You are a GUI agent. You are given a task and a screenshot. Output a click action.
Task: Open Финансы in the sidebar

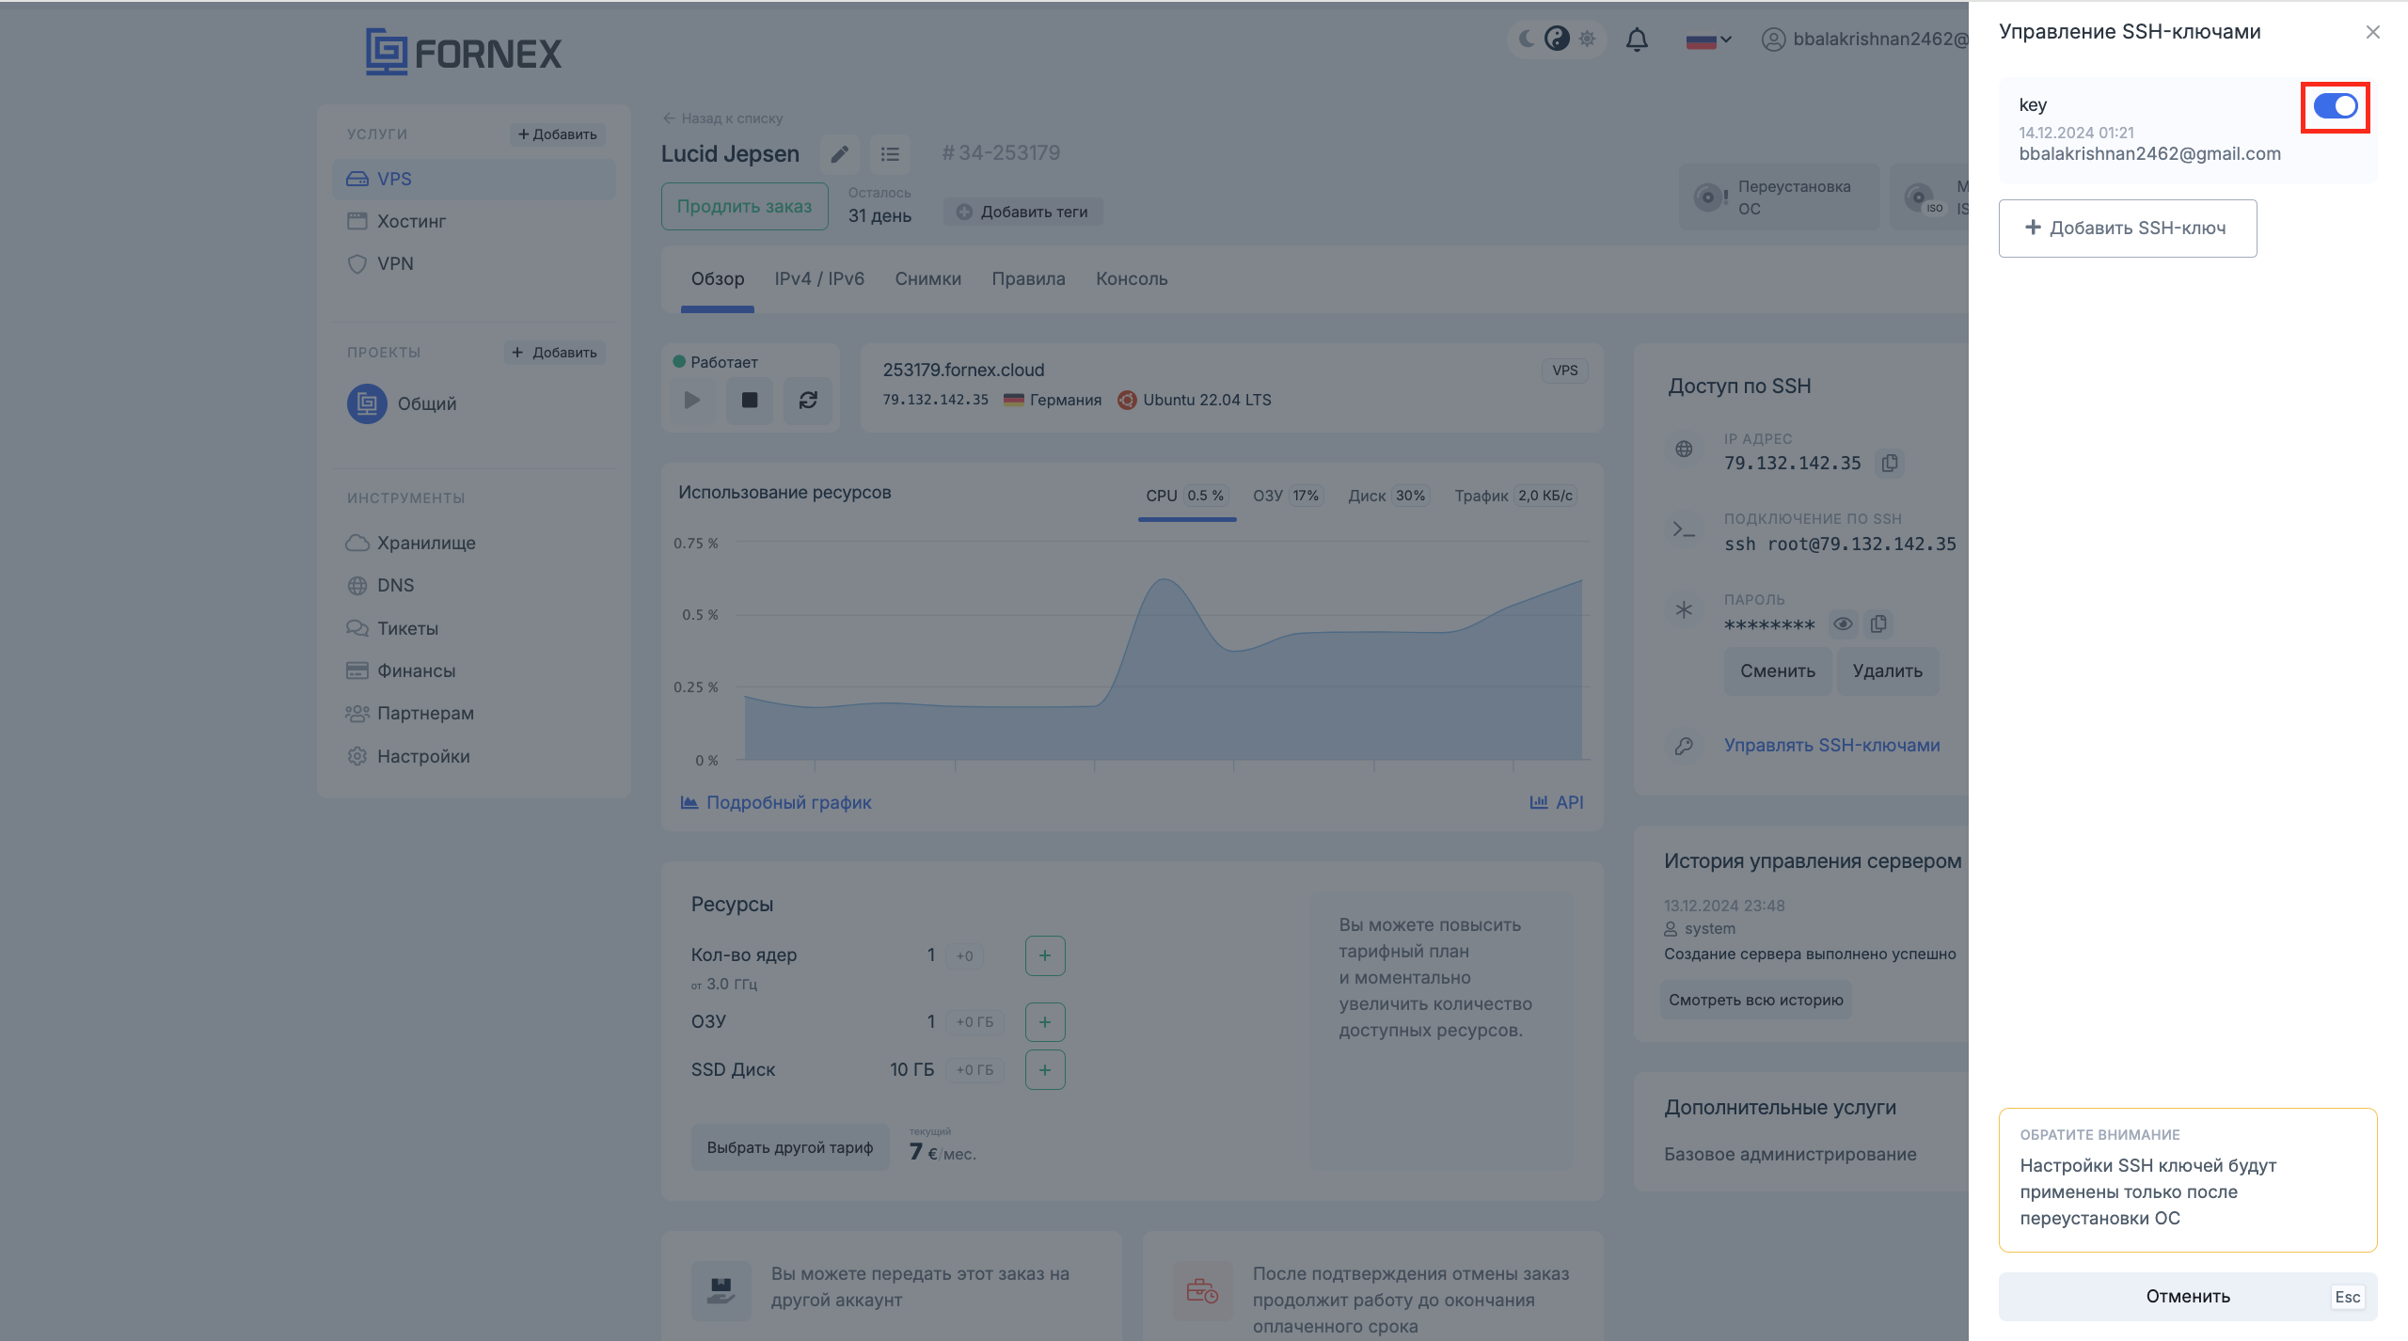pyautogui.click(x=401, y=670)
